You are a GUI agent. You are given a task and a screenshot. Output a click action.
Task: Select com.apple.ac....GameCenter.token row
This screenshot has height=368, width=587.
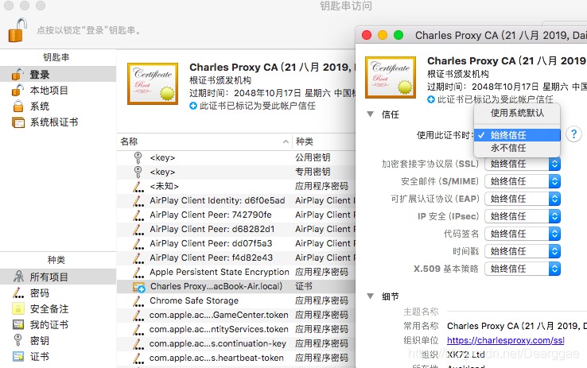click(x=236, y=315)
